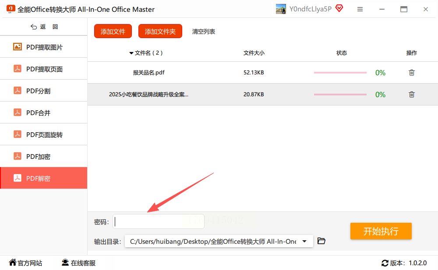438x270 pixels.
Task: Select the 2025小吃餐饮品牌战略升级全案 file row
Action: click(x=262, y=95)
